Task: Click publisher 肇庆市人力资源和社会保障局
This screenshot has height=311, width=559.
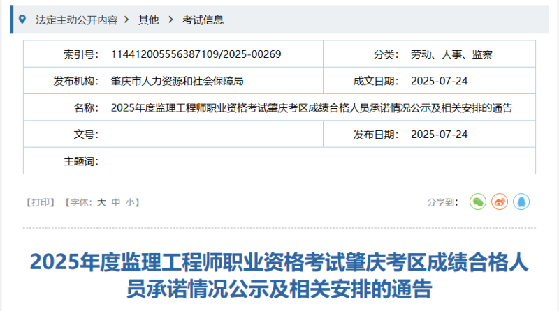Action: pos(177,81)
